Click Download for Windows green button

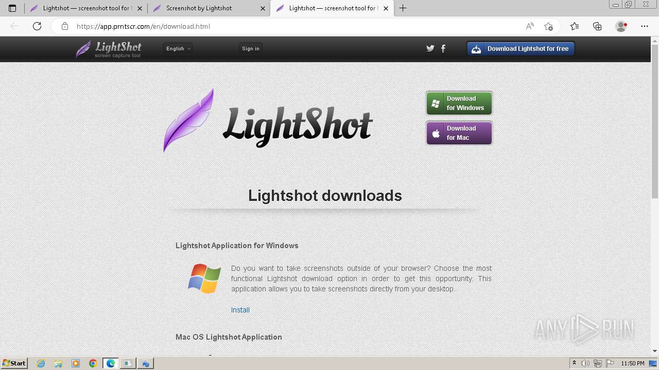[459, 103]
